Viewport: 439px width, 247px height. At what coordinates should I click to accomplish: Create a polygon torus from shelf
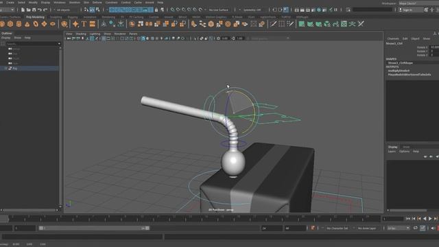36,24
